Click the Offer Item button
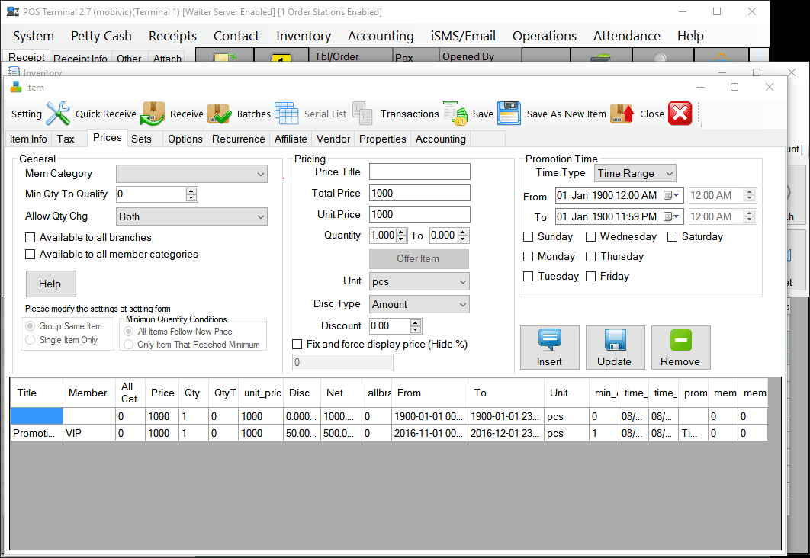This screenshot has width=810, height=558. (x=419, y=258)
